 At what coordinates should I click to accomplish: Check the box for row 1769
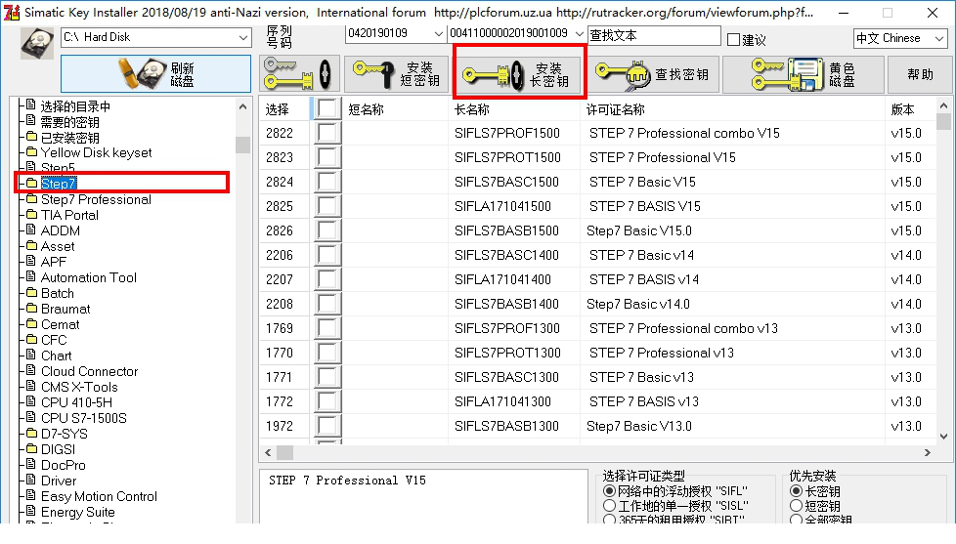[x=327, y=328]
